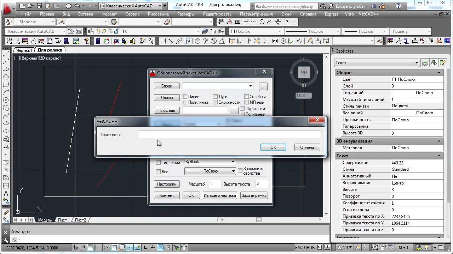The height and width of the screenshot is (254, 453).
Task: Open the Текст object type dropdown in Properties
Action: point(377,63)
